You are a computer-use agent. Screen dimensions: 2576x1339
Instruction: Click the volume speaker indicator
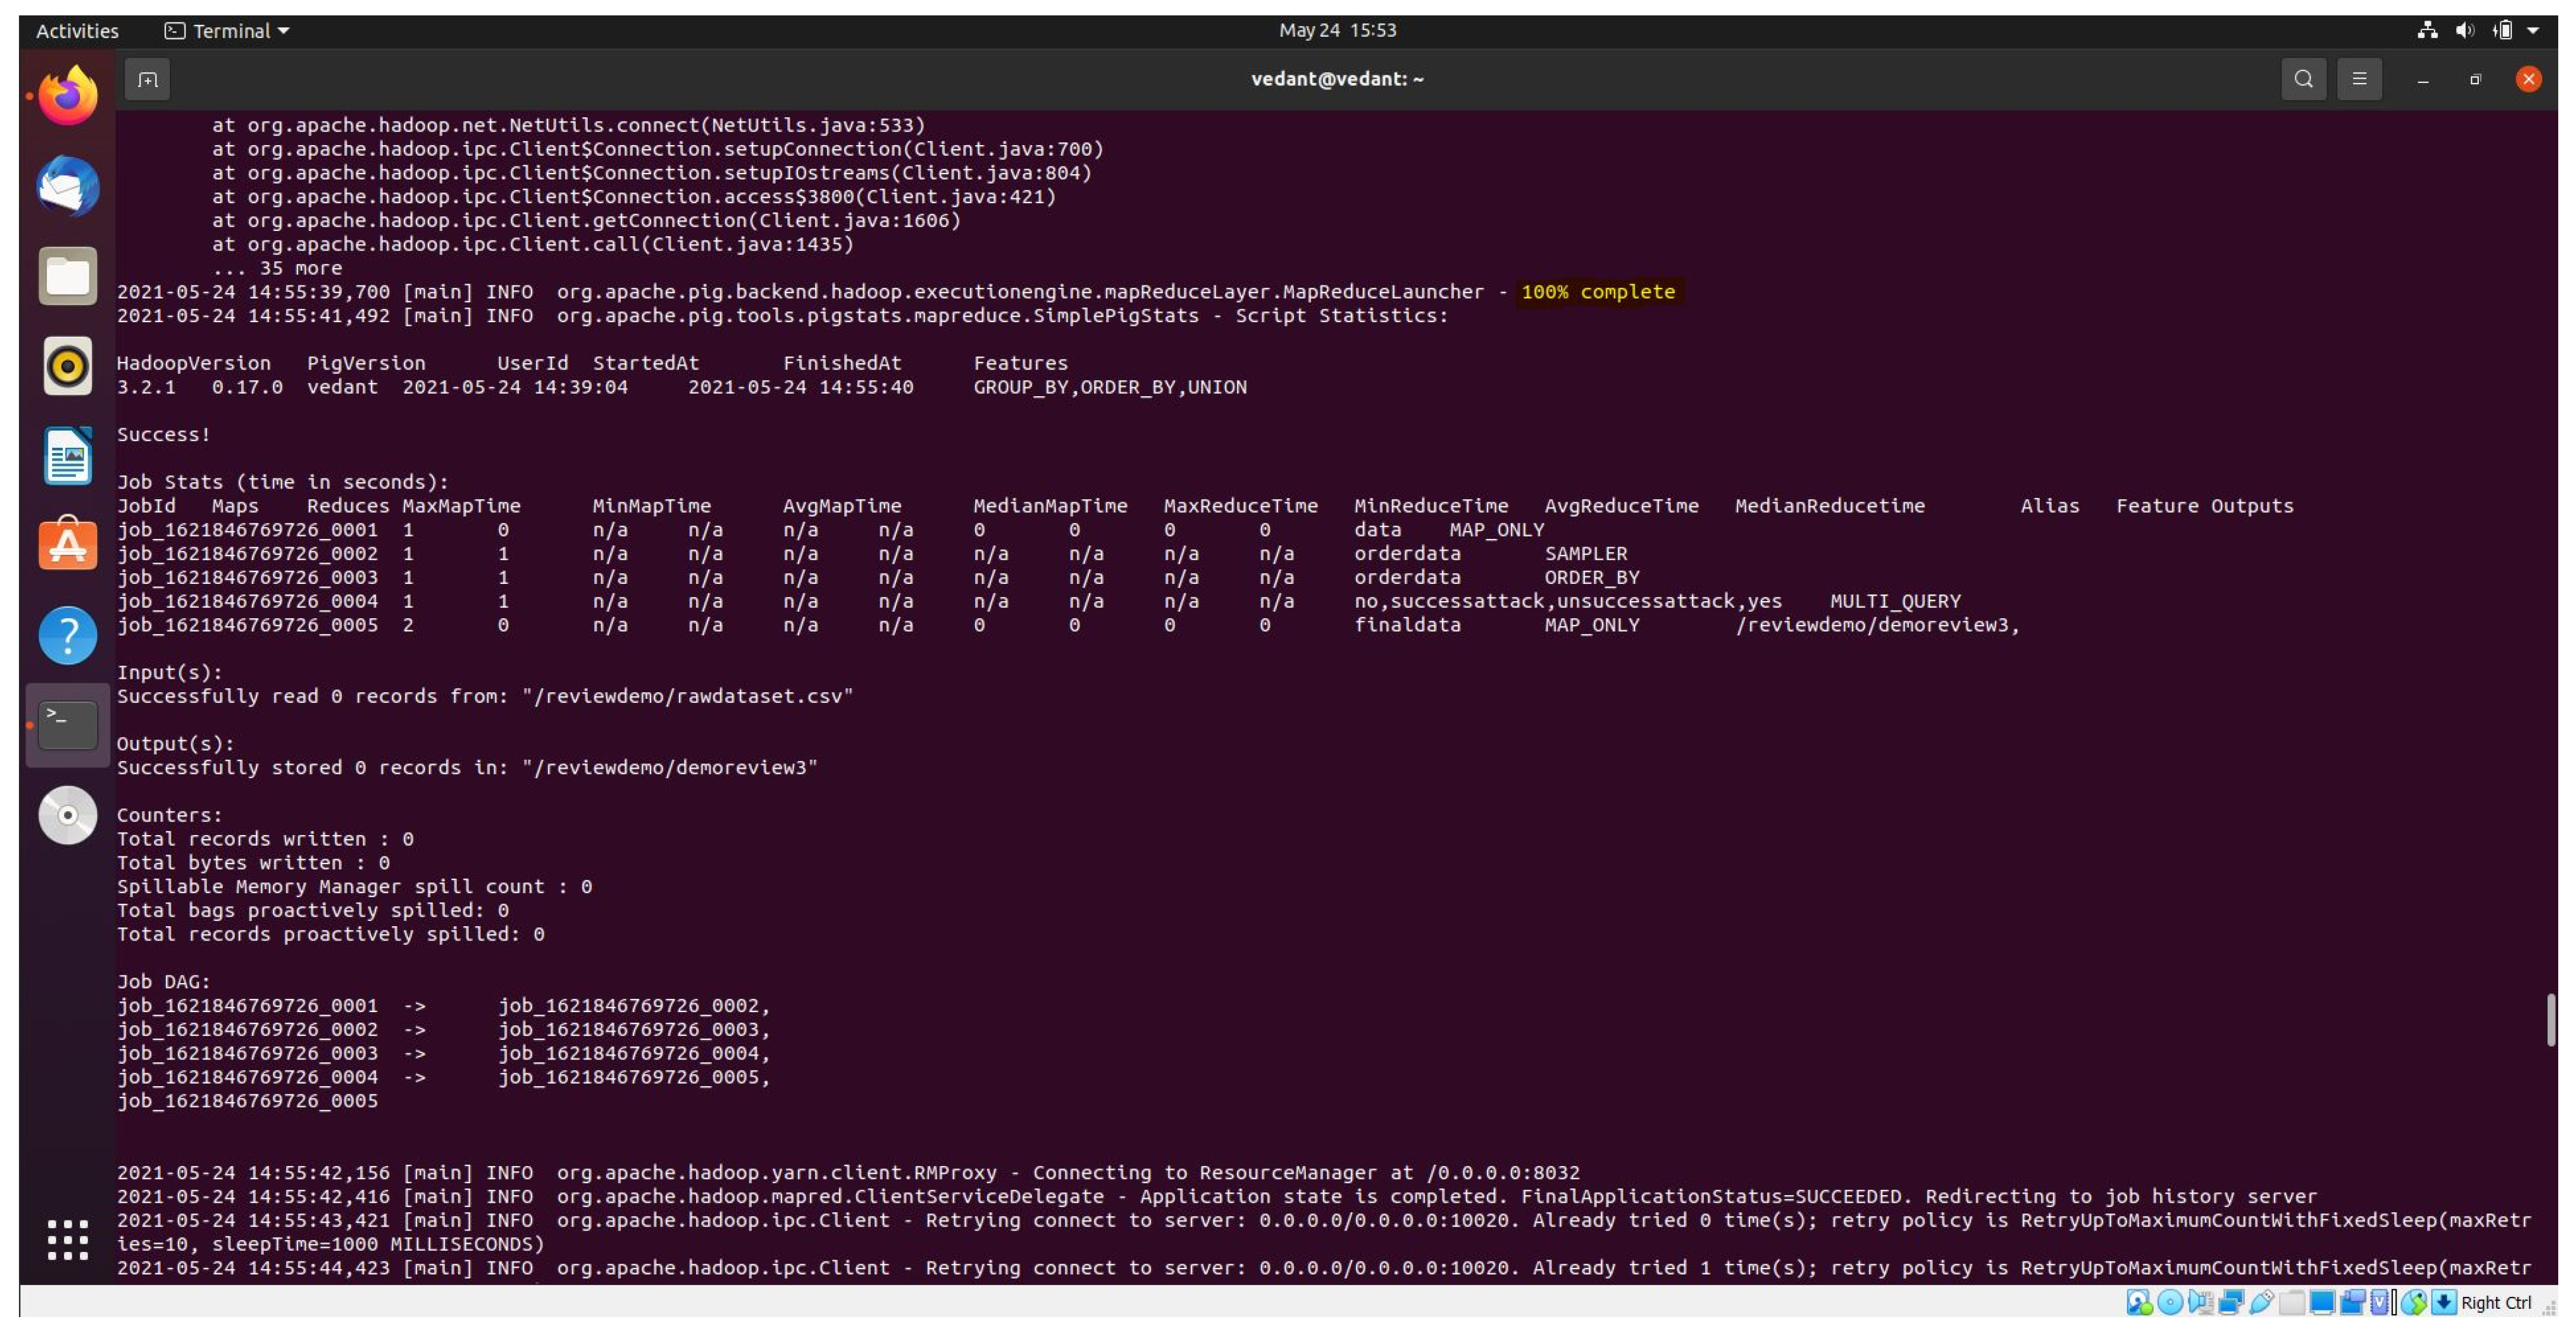click(2464, 31)
